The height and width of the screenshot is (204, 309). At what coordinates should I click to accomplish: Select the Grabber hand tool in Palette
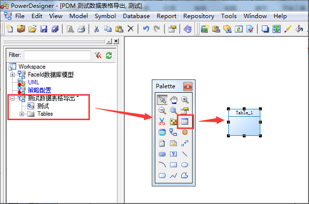click(x=173, y=100)
